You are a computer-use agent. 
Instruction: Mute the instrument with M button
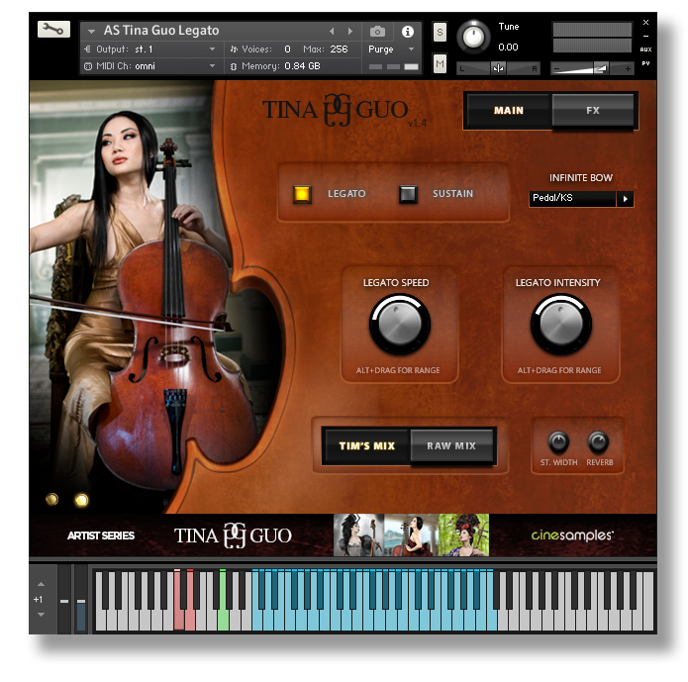[x=440, y=64]
